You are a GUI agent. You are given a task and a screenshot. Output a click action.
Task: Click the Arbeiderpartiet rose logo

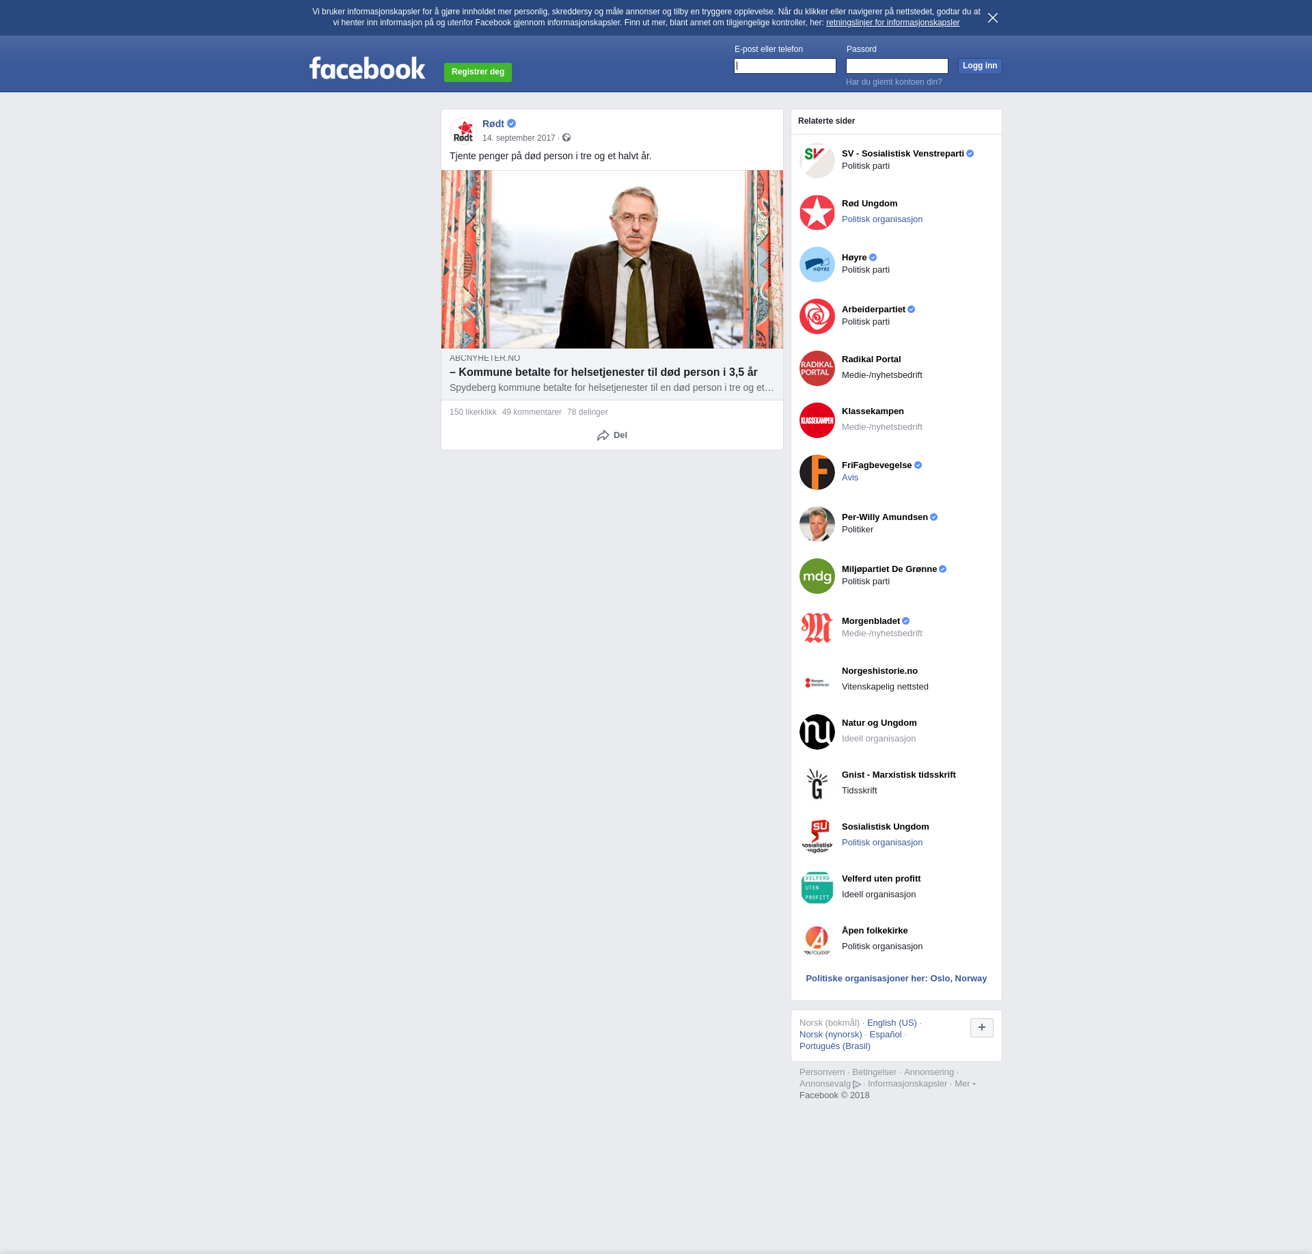(817, 316)
